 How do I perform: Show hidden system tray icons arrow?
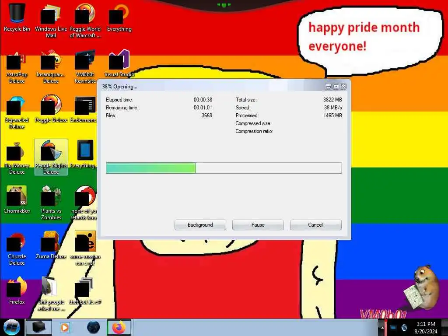click(382, 327)
